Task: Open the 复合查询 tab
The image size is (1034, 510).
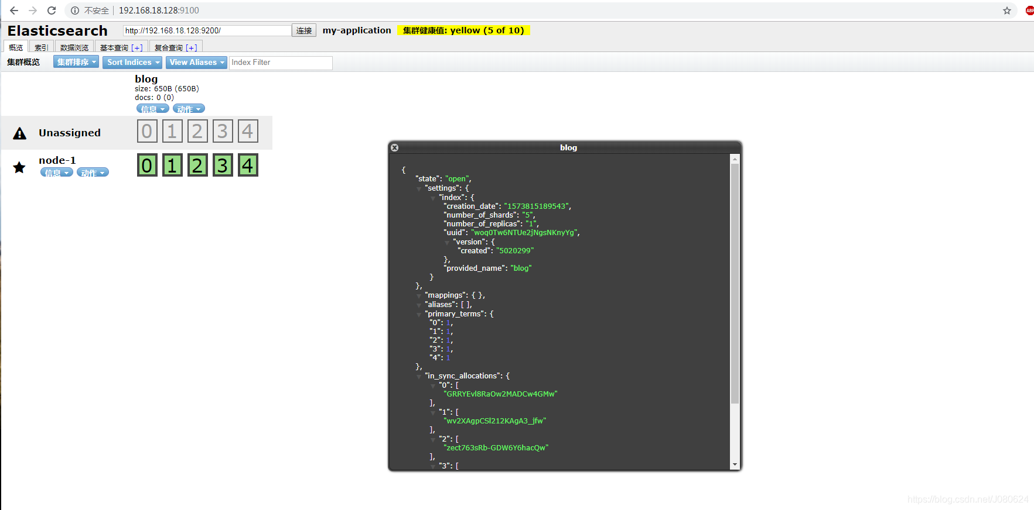Action: 169,47
